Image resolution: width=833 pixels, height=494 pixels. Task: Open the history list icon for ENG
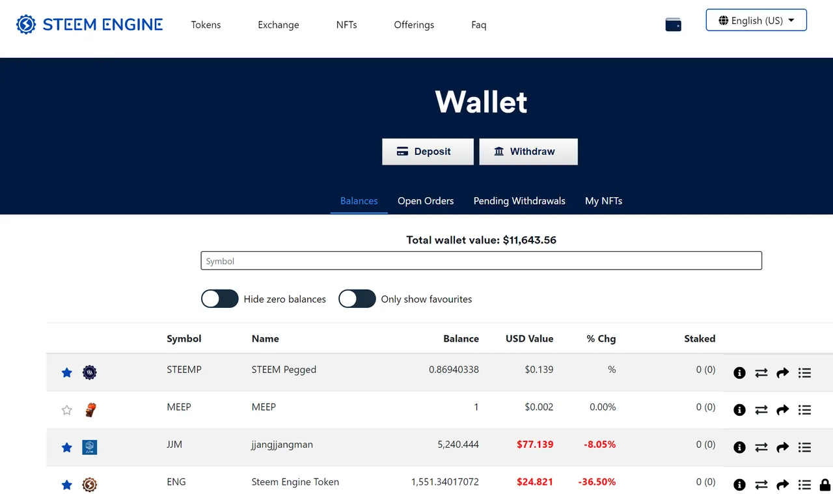(804, 485)
